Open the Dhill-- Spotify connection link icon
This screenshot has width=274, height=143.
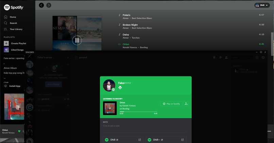[x=183, y=140]
